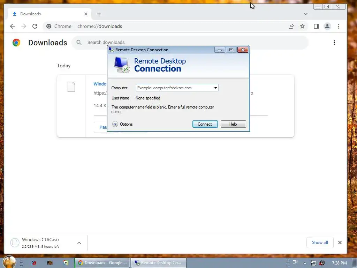This screenshot has height=268, width=357.
Task: Go back in Chrome with the back arrow
Action: [13, 26]
